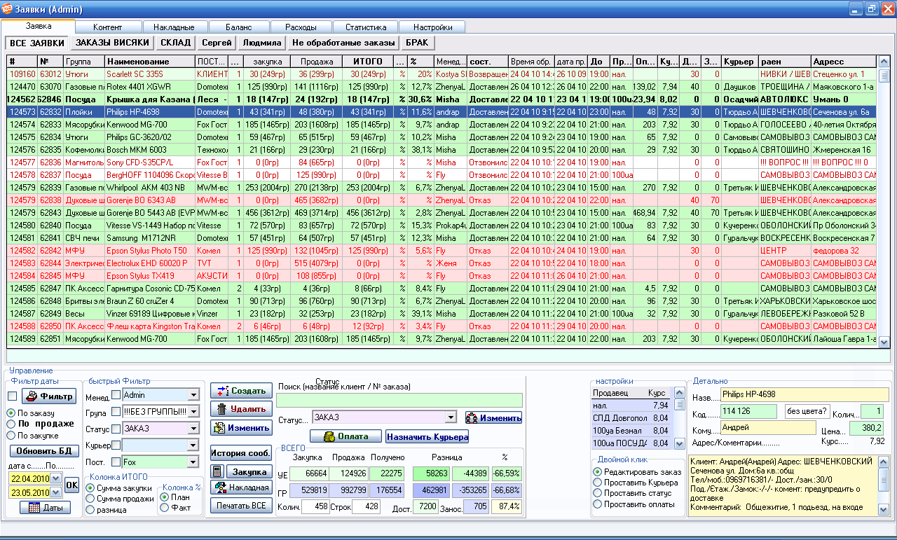Expand the Група quick filter dropdown

tap(193, 412)
